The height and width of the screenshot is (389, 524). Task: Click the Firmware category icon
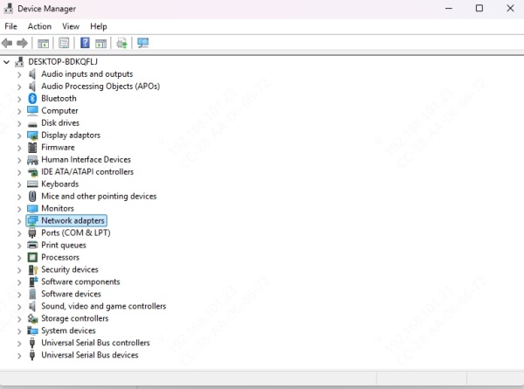[33, 148]
